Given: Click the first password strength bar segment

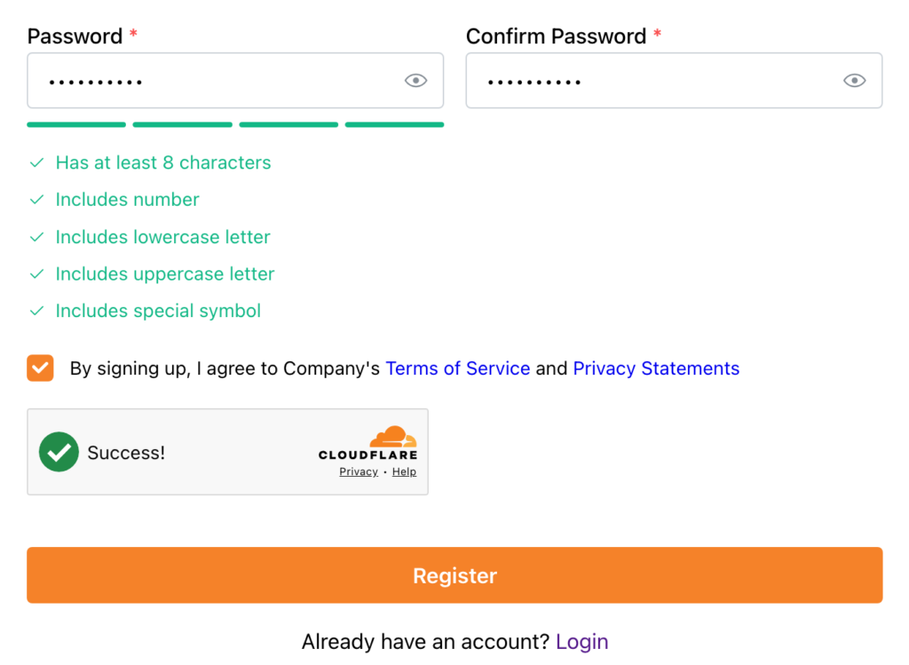Looking at the screenshot, I should 76,124.
